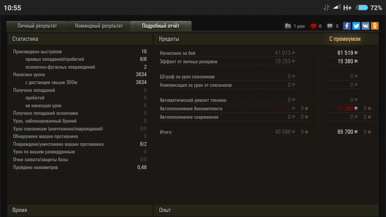Image resolution: width=386 pixels, height=217 pixels.
Task: Click the С премиумом column header
Action: (345, 39)
